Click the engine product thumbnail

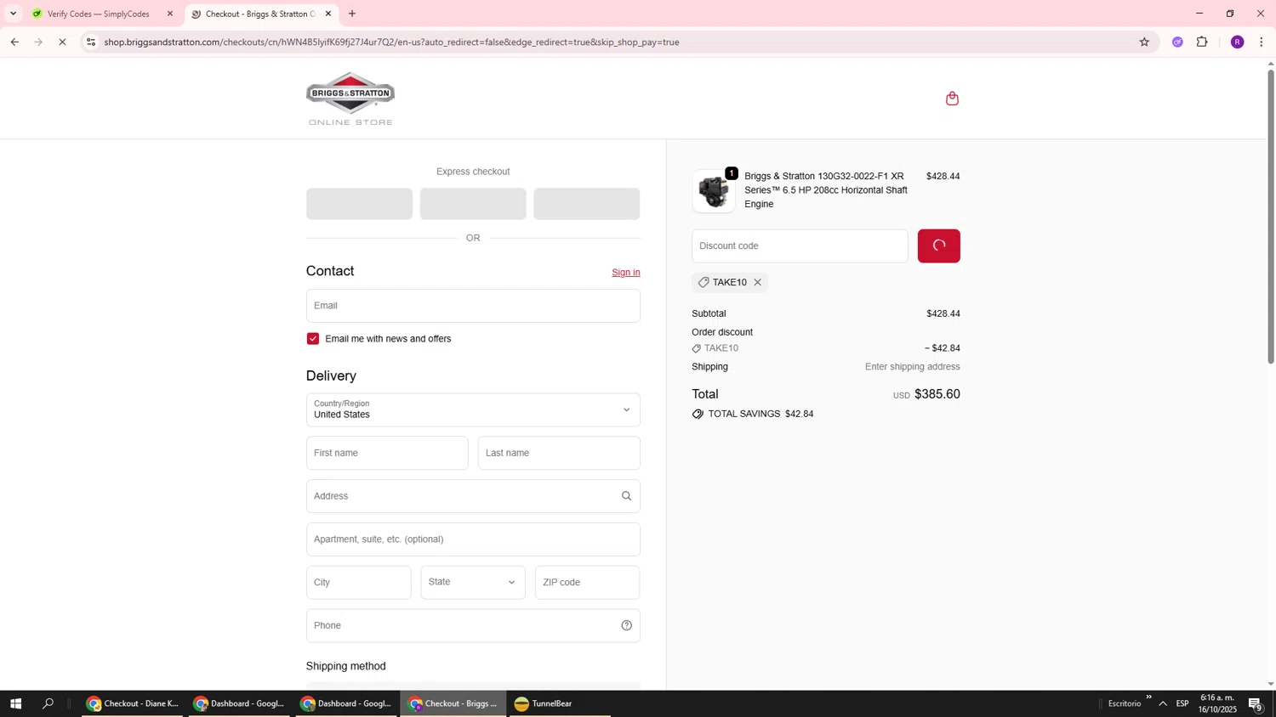(714, 191)
